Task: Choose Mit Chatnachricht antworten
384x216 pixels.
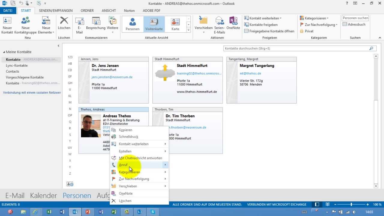Action: 139,158
